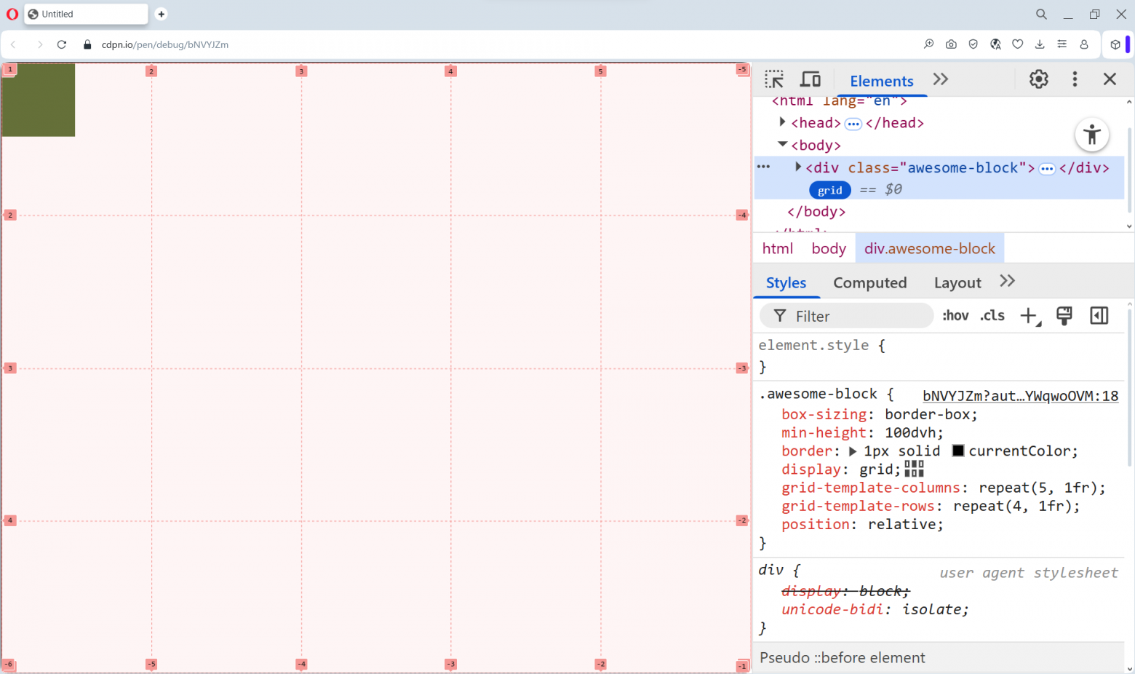
Task: Click the accessibility overlay icon on the page
Action: (1092, 135)
